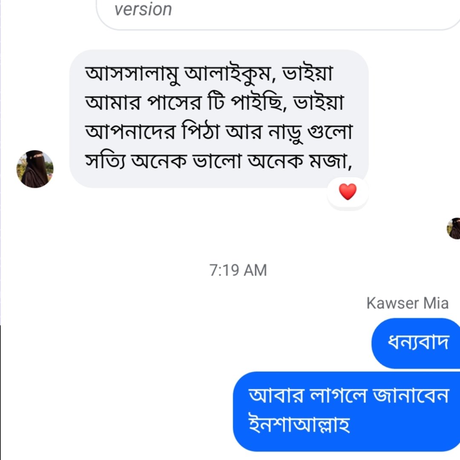Tap the word 'version' in top bubble
This screenshot has width=460, height=460.
pos(143,9)
